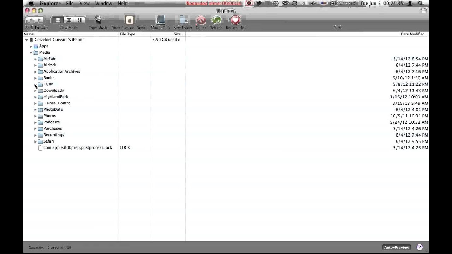
Task: Collapse the Media folder
Action: coord(31,53)
